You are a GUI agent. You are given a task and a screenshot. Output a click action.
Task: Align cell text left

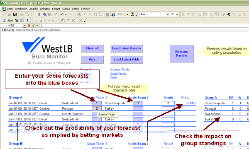pyautogui.click(x=200, y=14)
